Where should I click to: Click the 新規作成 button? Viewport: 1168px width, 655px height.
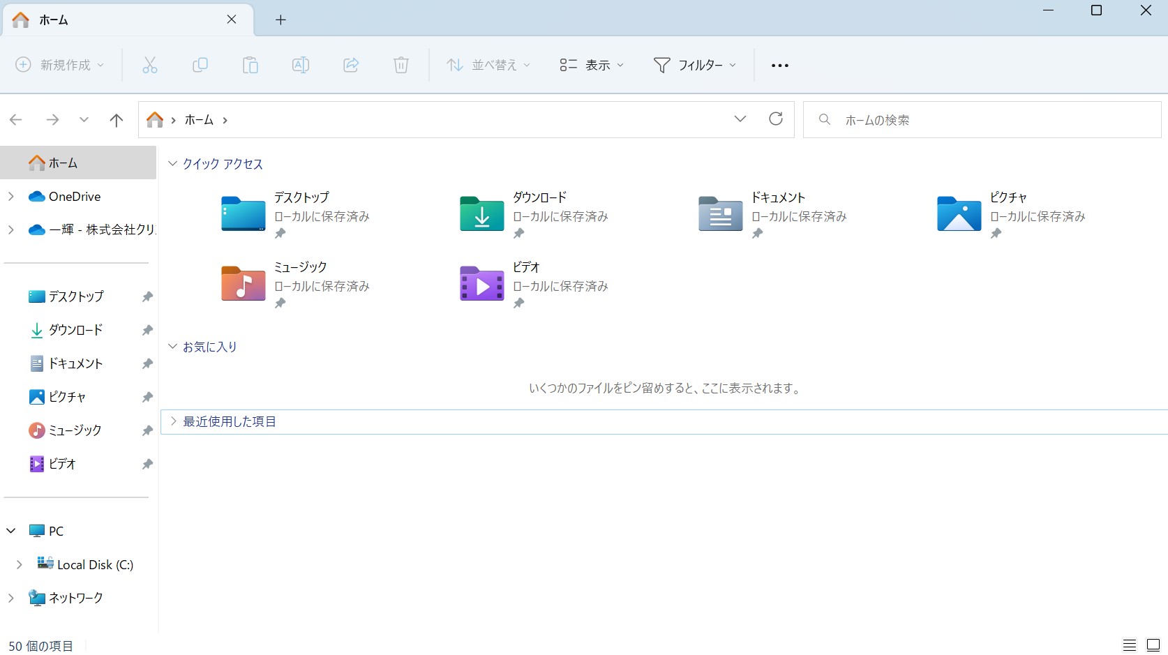pos(60,65)
